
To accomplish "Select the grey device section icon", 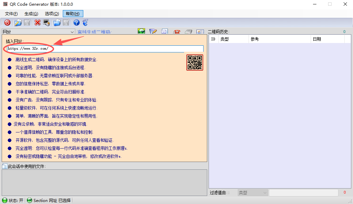I will pyautogui.click(x=188, y=32).
